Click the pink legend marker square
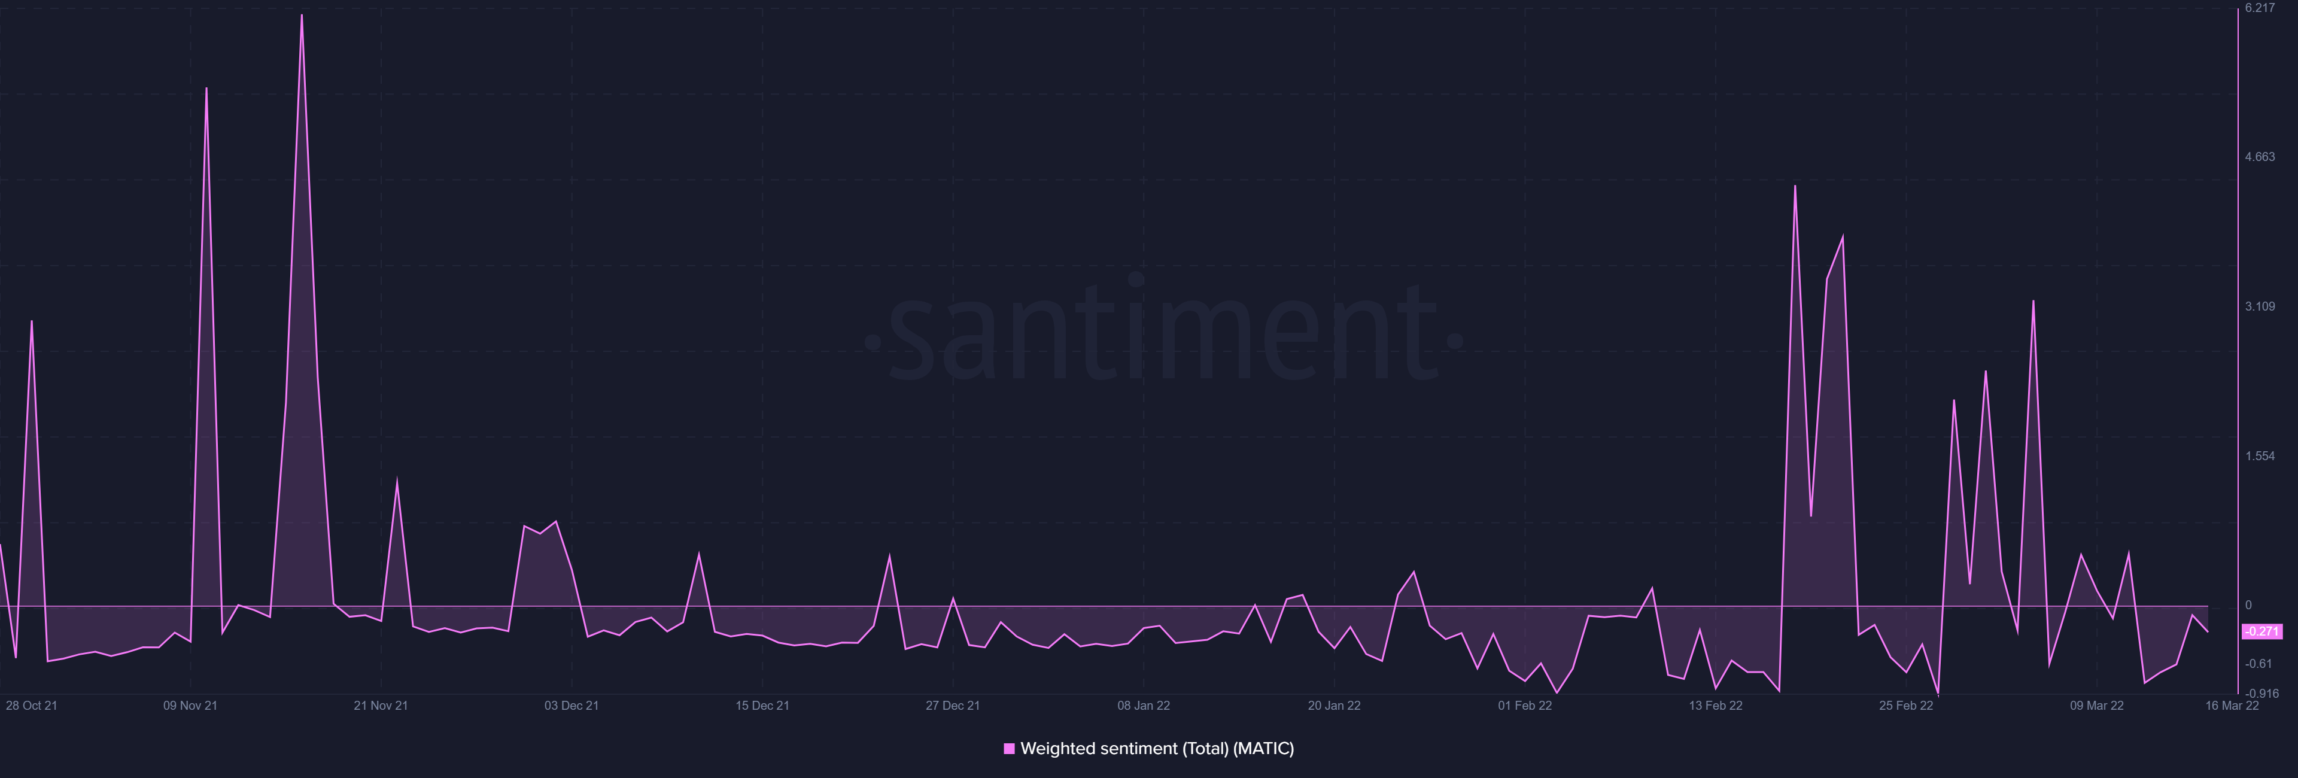The width and height of the screenshot is (2298, 778). click(1011, 749)
